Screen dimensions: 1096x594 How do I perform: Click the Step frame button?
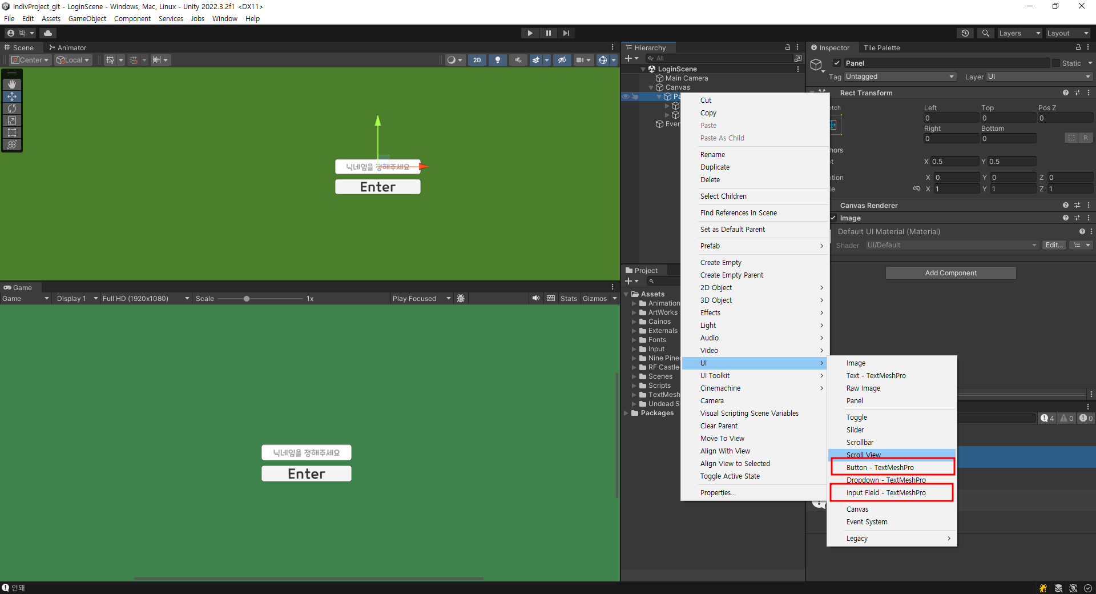click(566, 33)
